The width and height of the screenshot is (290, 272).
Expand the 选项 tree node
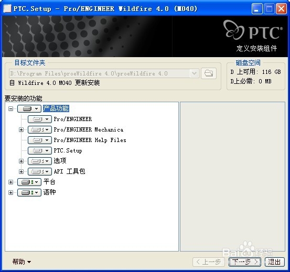(x=22, y=161)
